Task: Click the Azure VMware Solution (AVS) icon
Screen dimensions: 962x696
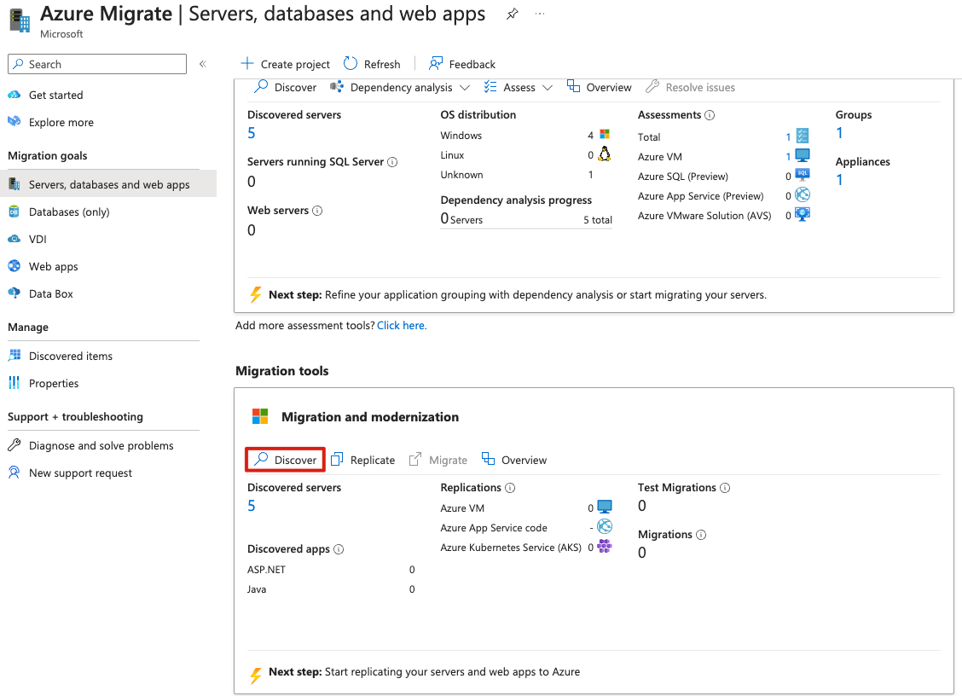Action: coord(803,214)
